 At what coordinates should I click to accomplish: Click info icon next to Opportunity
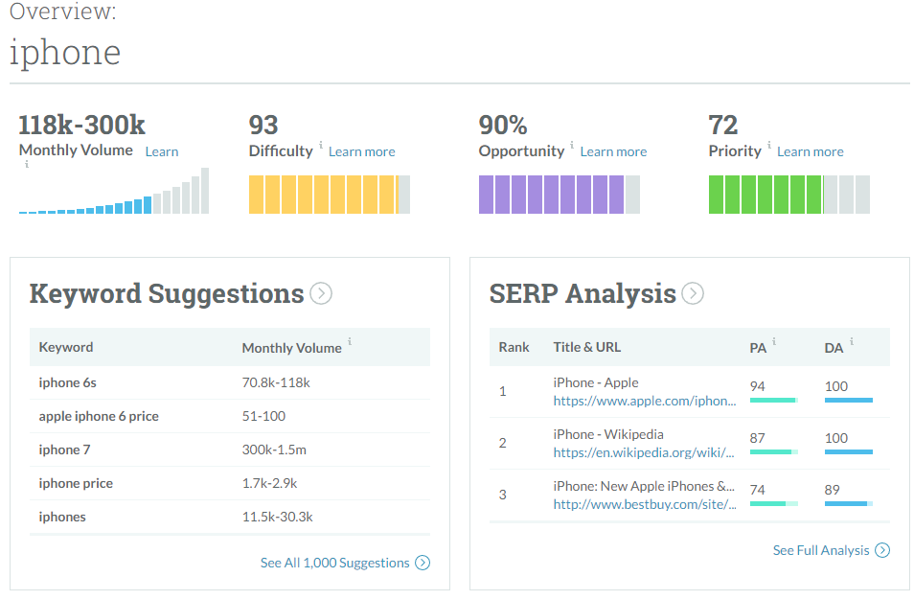pos(572,145)
